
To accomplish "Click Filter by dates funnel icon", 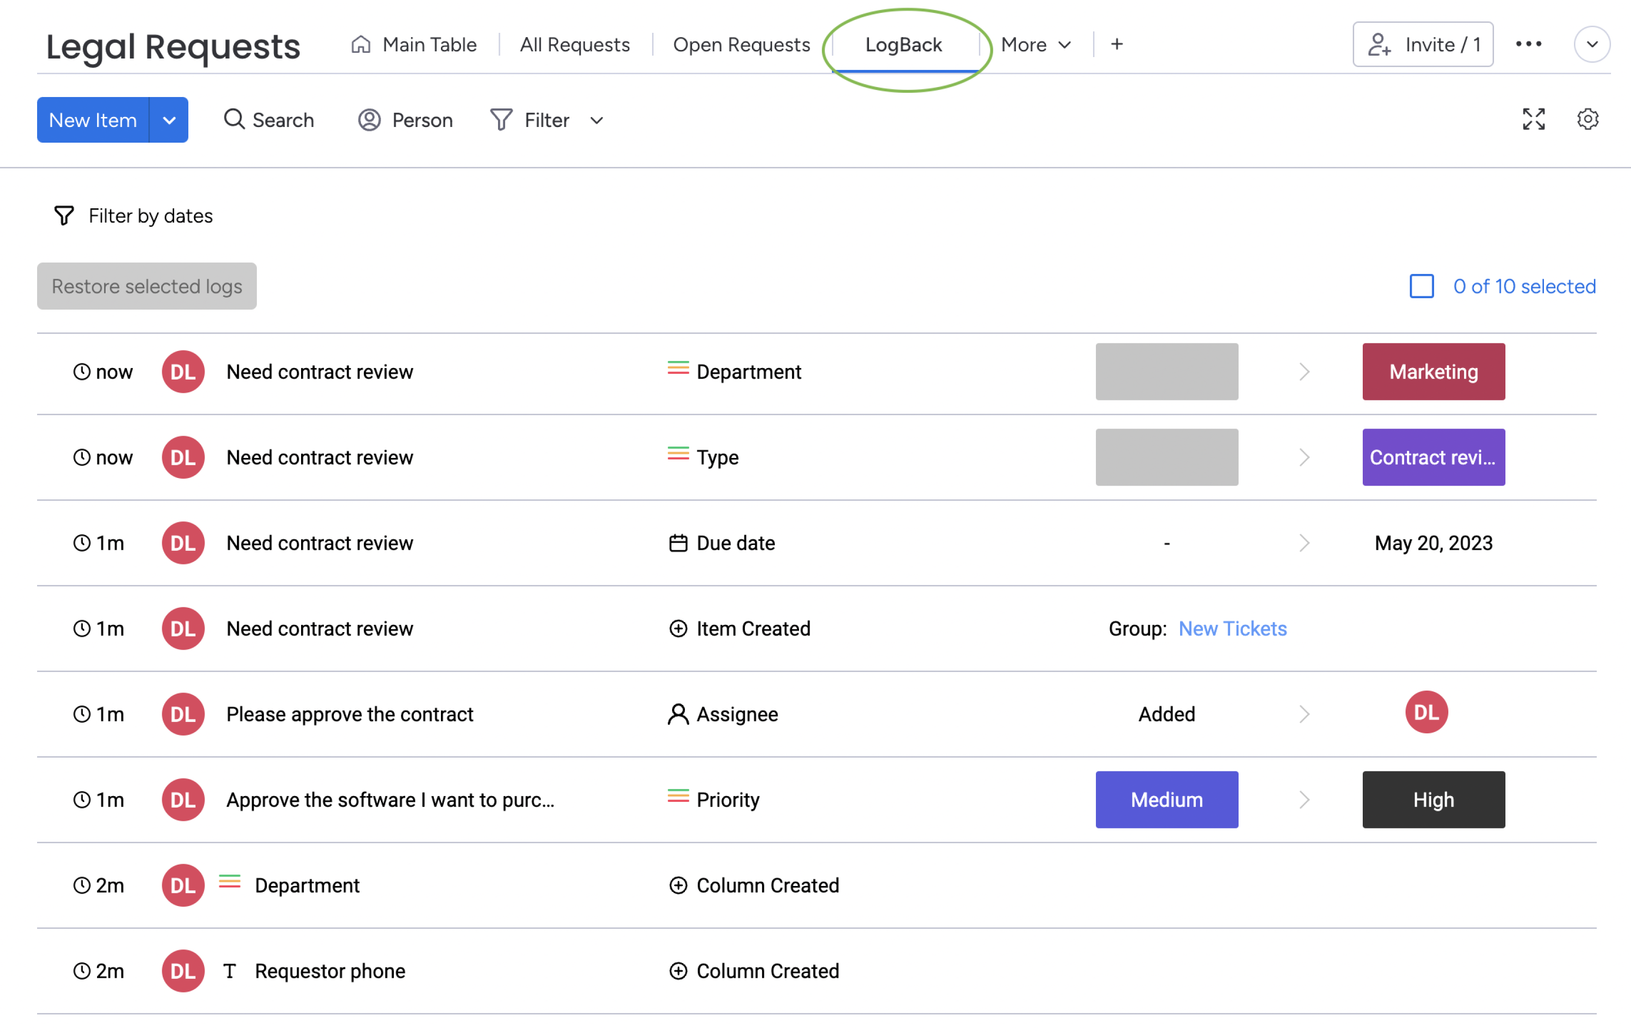I will [x=64, y=215].
